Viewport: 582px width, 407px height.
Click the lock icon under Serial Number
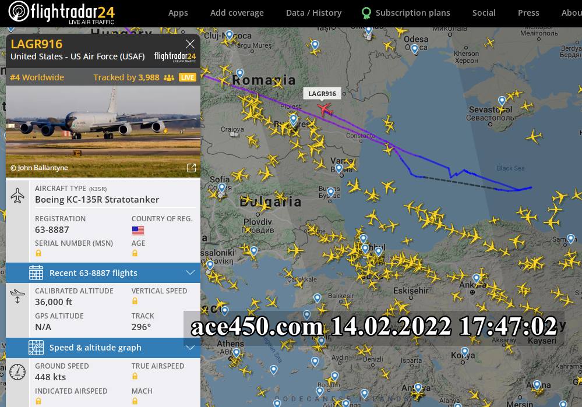point(38,253)
